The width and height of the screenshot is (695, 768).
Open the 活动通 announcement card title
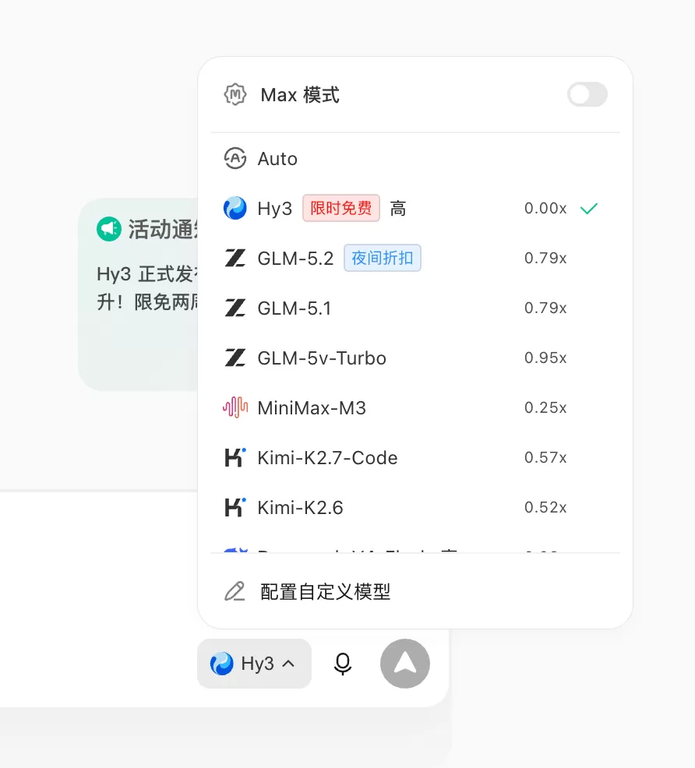pos(163,229)
